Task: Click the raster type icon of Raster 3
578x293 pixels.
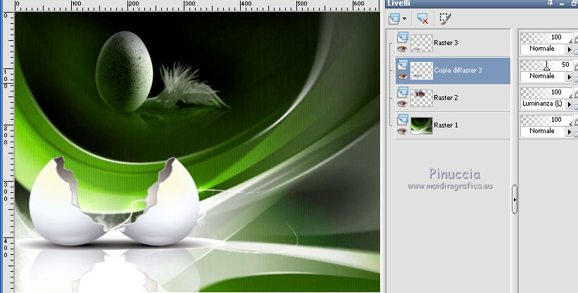Action: 403,37
